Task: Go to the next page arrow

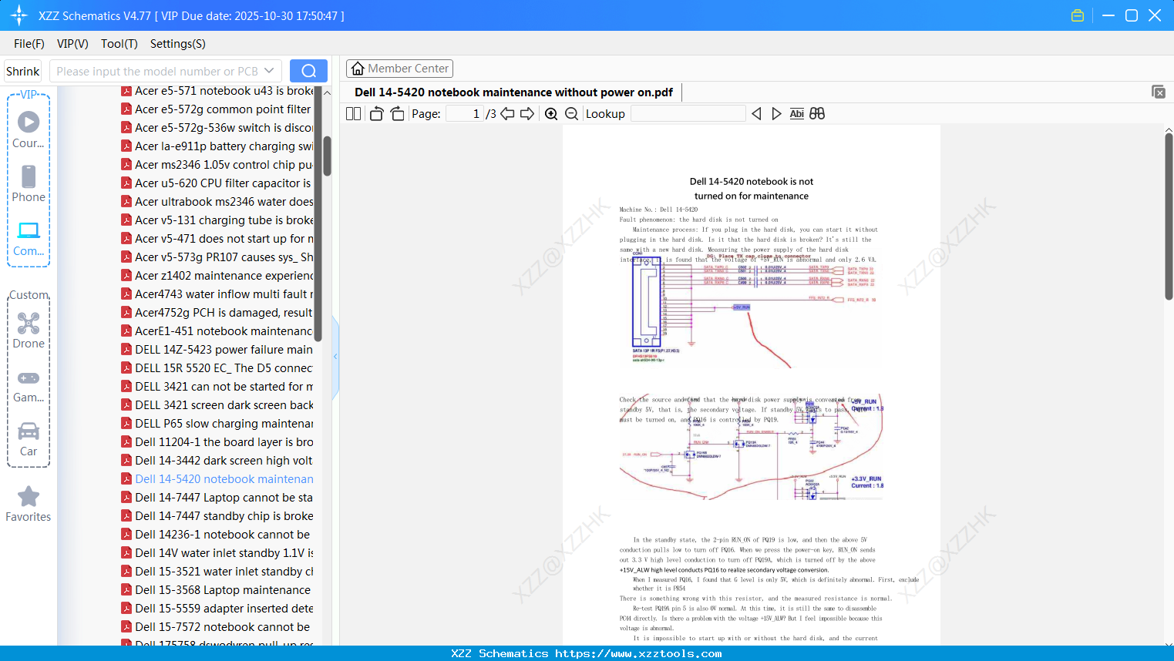Action: [527, 114]
